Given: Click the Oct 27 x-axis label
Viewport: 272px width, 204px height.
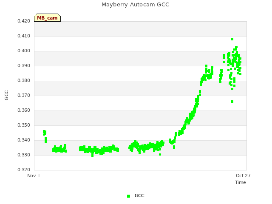Looking at the screenshot, I should coord(243,176).
